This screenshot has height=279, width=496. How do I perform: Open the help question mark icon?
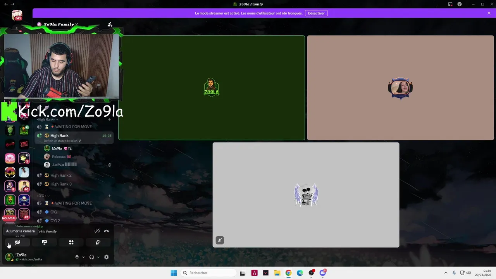pos(460,4)
